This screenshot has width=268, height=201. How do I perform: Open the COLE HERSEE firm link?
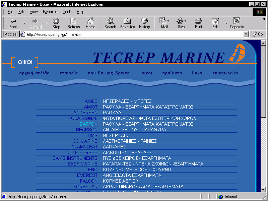click(x=82, y=152)
